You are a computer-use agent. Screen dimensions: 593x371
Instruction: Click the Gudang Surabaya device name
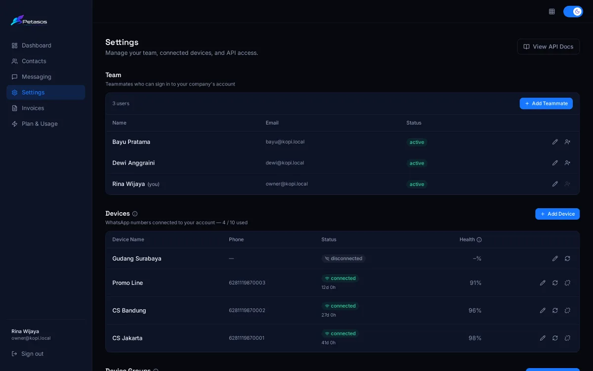point(137,258)
